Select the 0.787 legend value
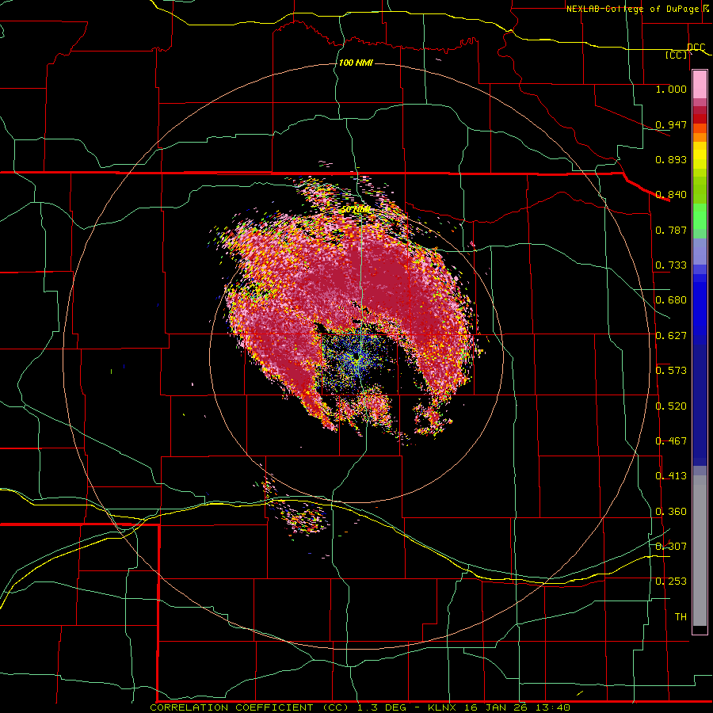713x713 pixels. [x=671, y=230]
